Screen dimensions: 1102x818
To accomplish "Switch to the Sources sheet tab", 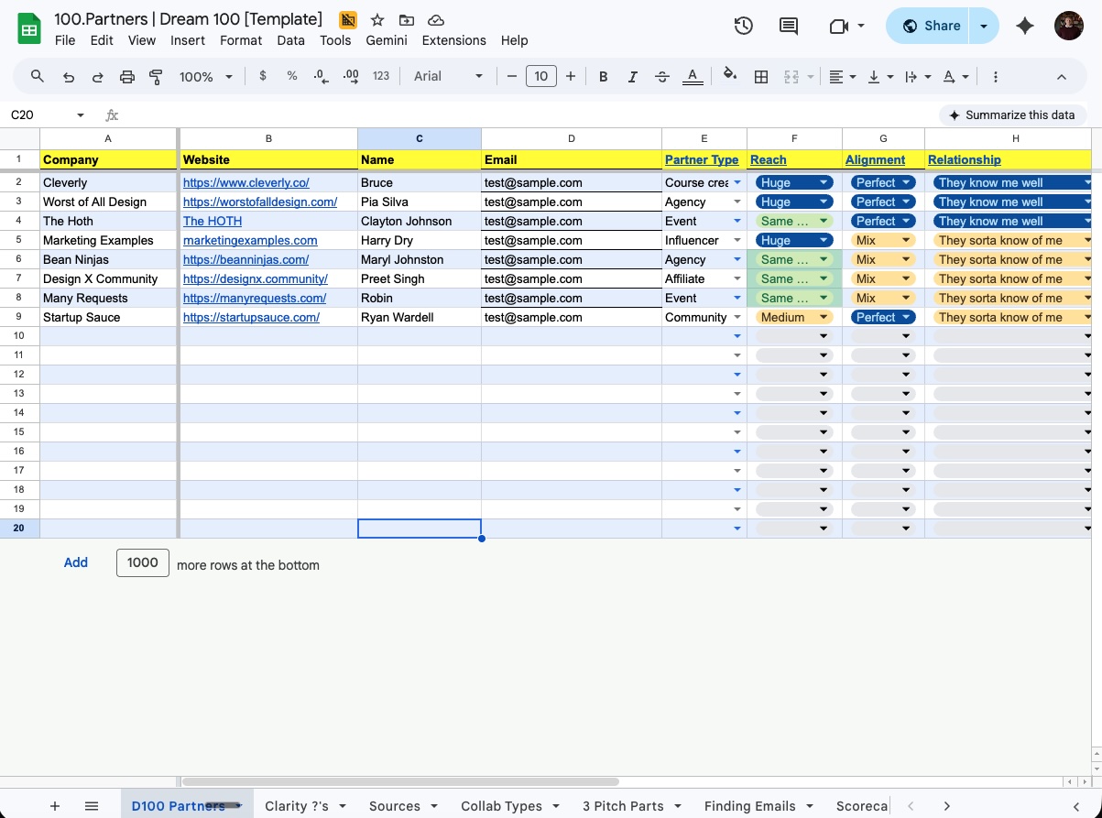I will pos(395,806).
